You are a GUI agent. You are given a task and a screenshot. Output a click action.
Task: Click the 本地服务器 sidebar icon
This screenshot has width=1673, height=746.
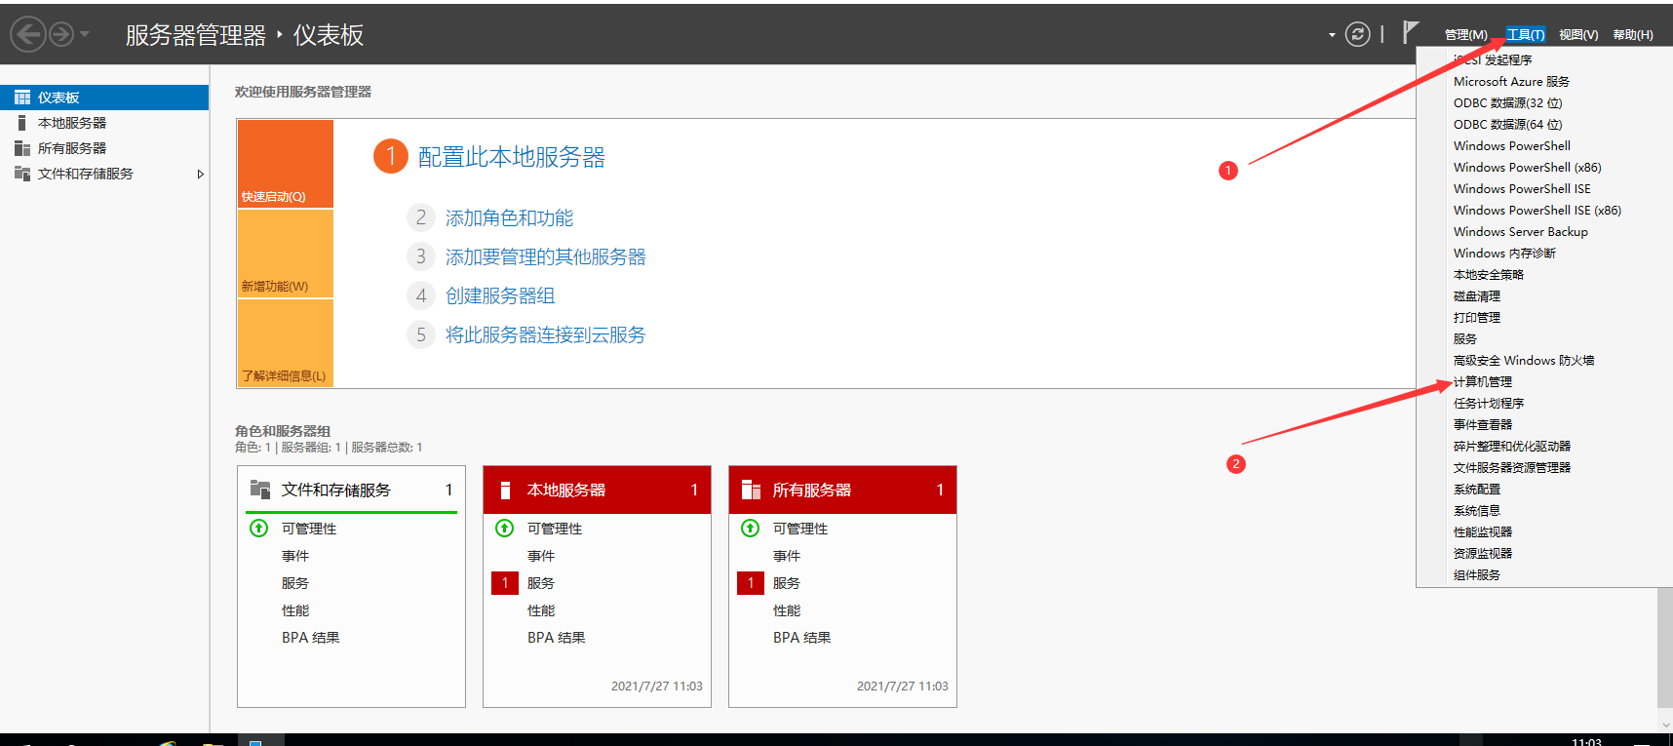pos(22,123)
